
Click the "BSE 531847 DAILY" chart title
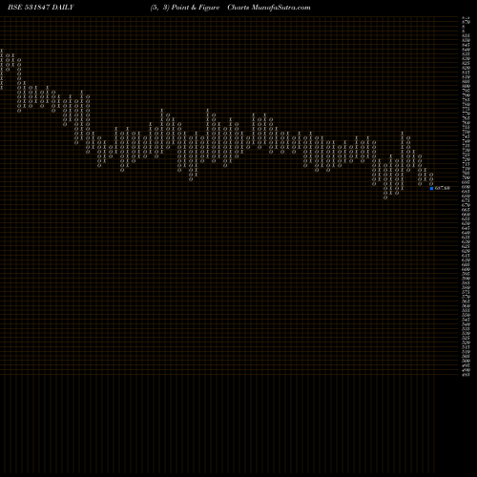pyautogui.click(x=41, y=8)
